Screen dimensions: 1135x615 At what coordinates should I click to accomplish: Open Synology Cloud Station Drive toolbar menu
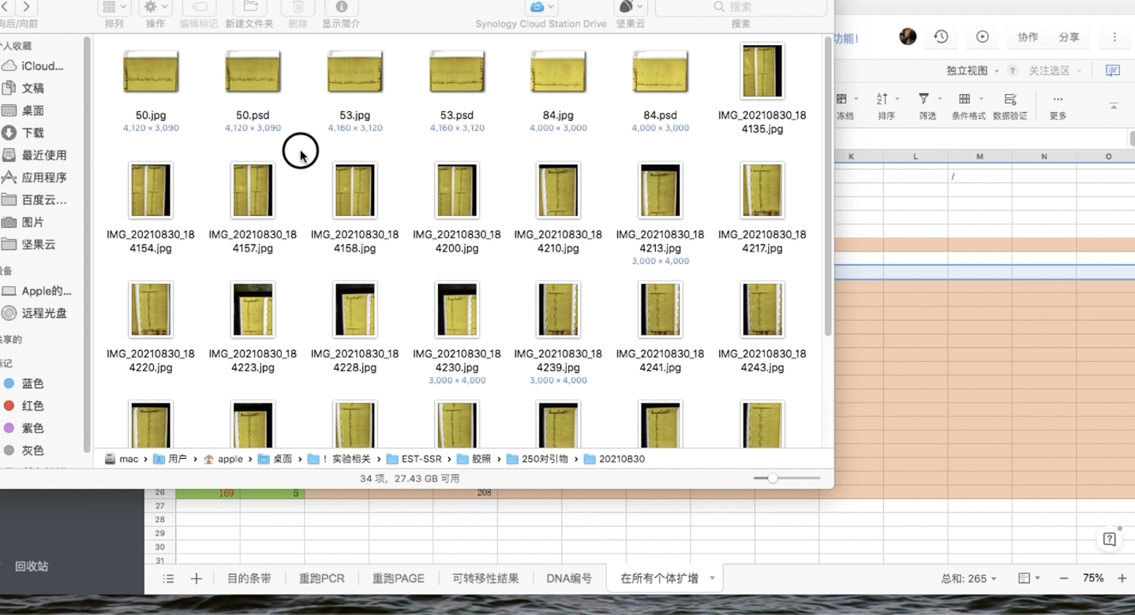(x=541, y=7)
